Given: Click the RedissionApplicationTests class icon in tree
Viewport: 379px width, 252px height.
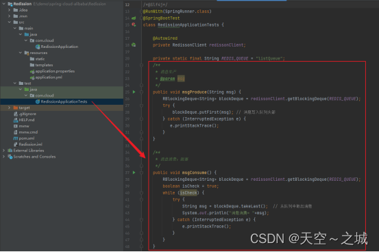Looking at the screenshot, I should pos(38,102).
